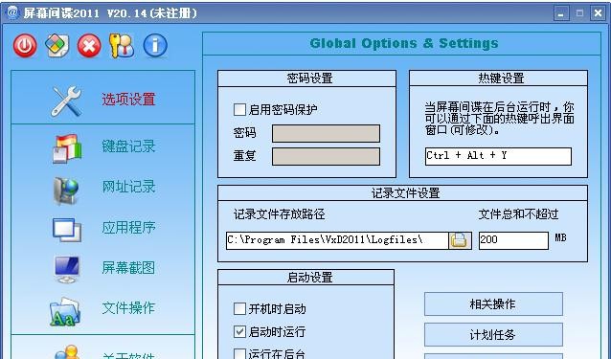611x359 pixels.
Task: Click the 屏幕截图 monitor icon
Action: (67, 269)
